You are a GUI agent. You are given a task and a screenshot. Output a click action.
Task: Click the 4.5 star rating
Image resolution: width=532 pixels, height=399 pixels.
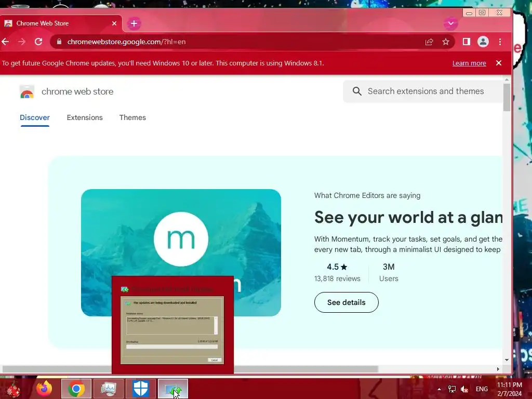point(337,267)
